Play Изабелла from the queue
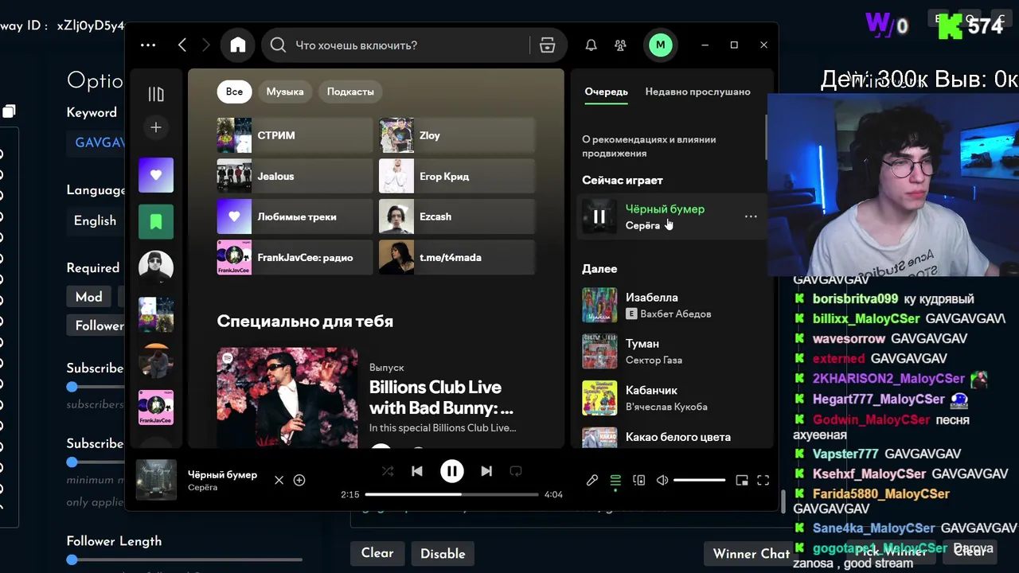The height and width of the screenshot is (573, 1019). click(672, 305)
